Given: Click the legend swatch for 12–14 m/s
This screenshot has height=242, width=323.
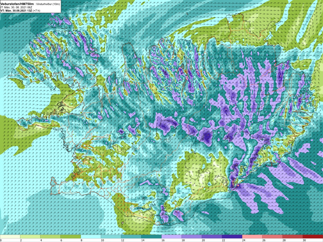Looking at the screenshot, I should click(131, 237).
